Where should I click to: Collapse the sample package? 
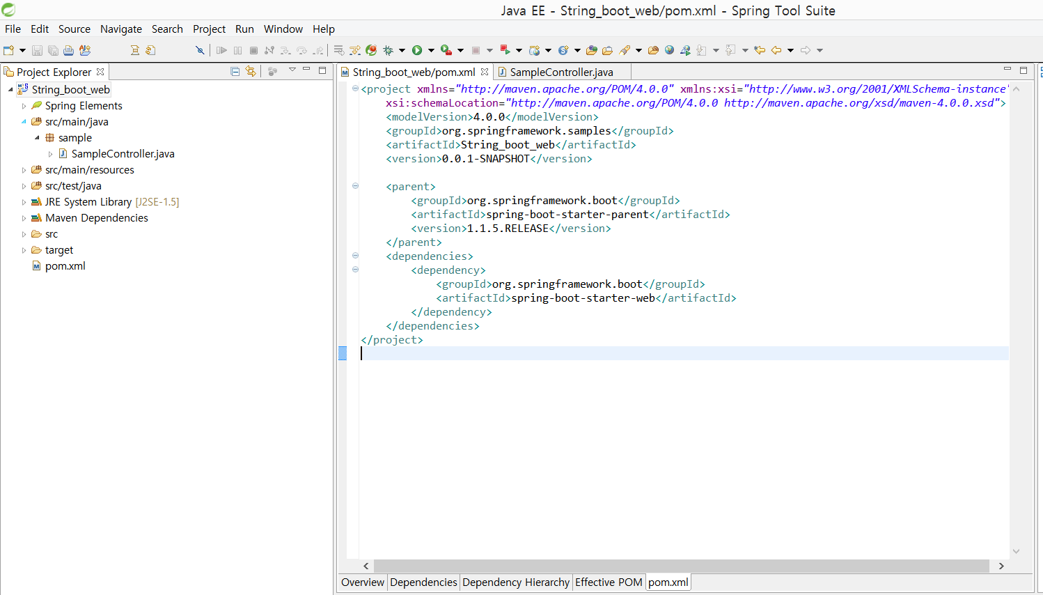(x=37, y=138)
